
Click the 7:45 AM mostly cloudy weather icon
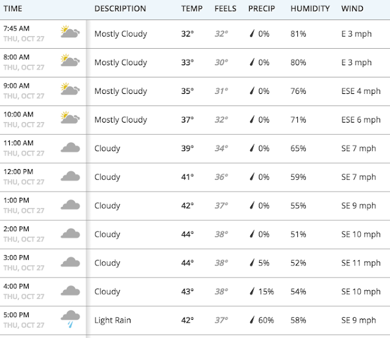(x=69, y=32)
